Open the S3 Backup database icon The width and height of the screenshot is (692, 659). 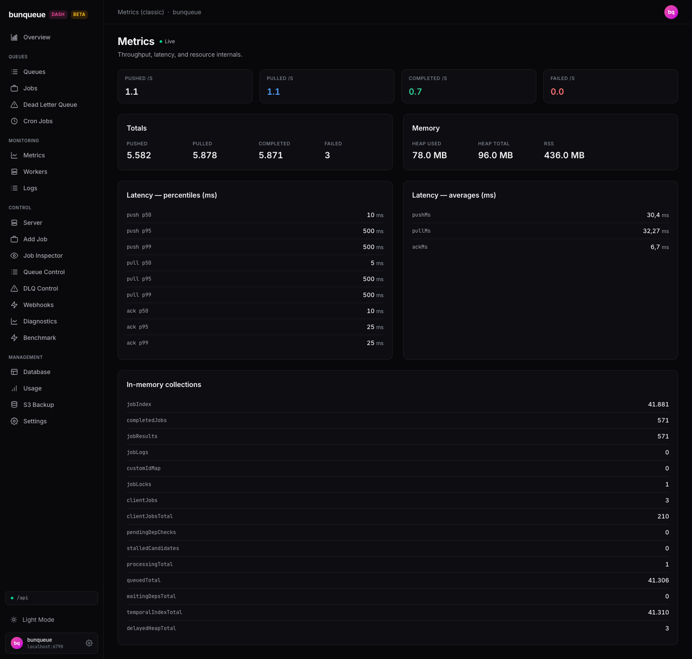click(14, 405)
